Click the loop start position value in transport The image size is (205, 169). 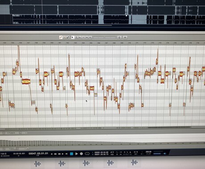(102, 152)
